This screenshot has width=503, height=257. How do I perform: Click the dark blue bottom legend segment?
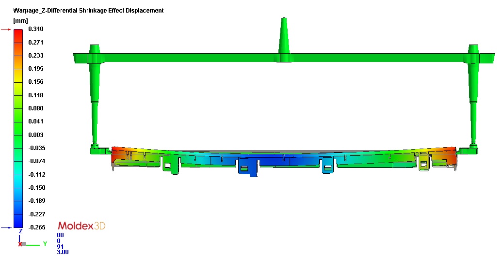click(x=18, y=221)
